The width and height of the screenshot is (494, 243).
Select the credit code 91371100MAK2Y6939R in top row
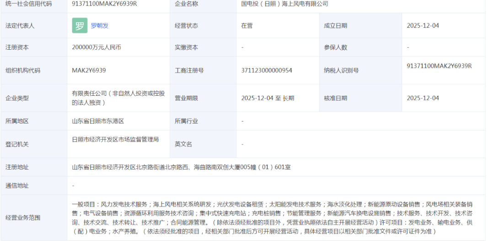click(104, 4)
